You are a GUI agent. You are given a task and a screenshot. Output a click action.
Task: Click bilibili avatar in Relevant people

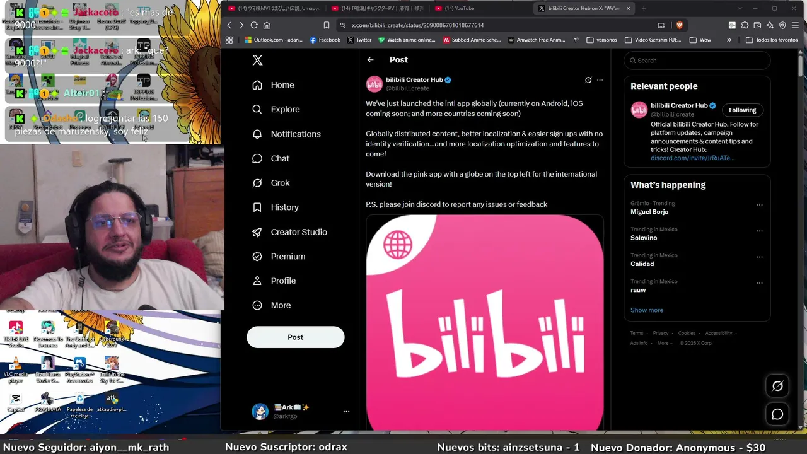point(639,110)
